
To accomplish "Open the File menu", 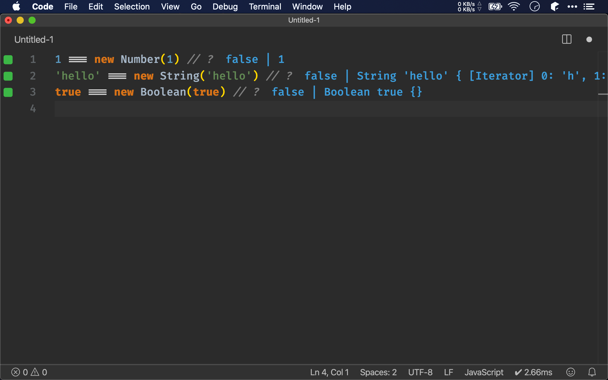I will tap(71, 7).
